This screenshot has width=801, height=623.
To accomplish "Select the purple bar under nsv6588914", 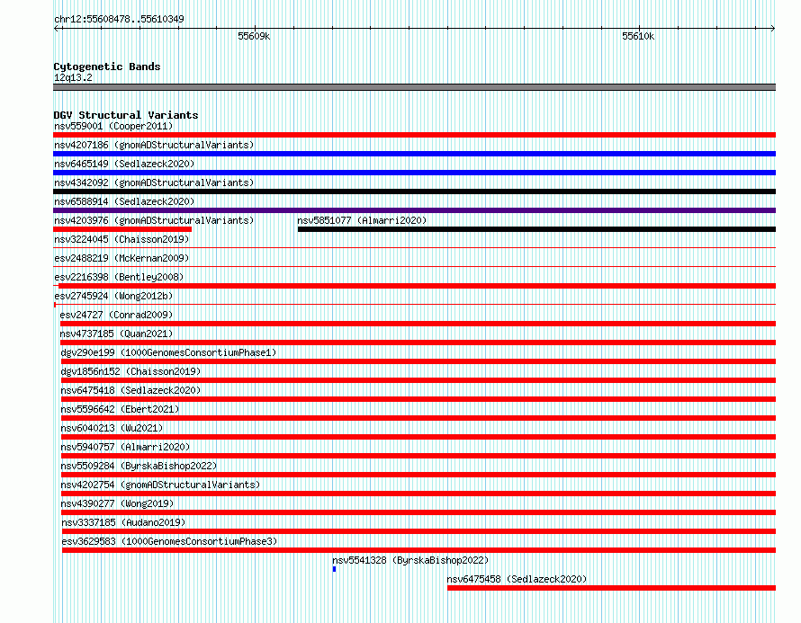I will coord(414,210).
